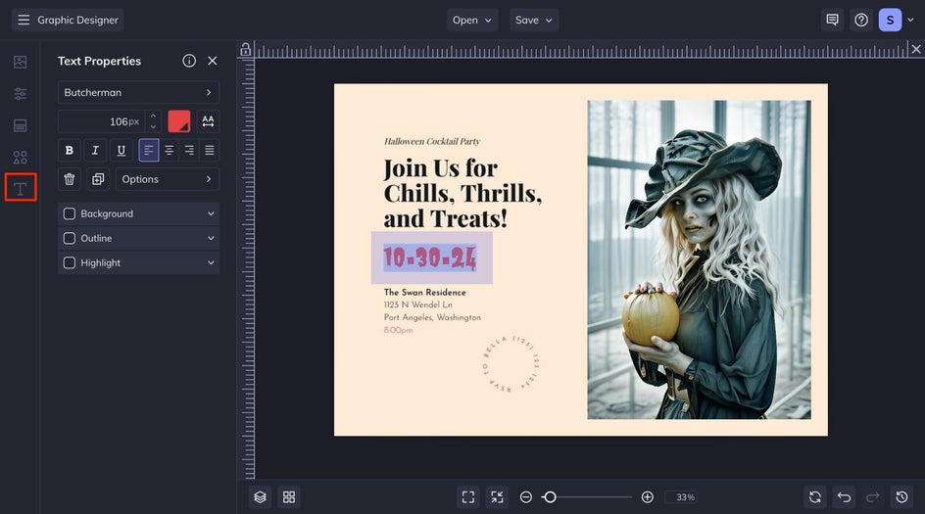
Task: Zoom in with the plus button
Action: (647, 497)
